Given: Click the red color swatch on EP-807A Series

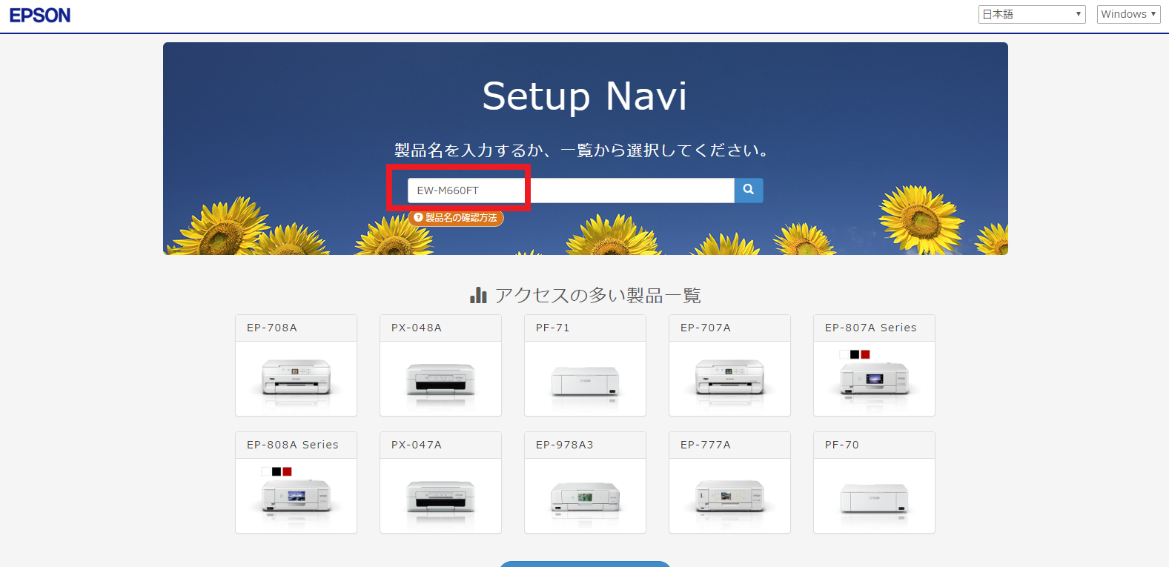Looking at the screenshot, I should coord(865,354).
